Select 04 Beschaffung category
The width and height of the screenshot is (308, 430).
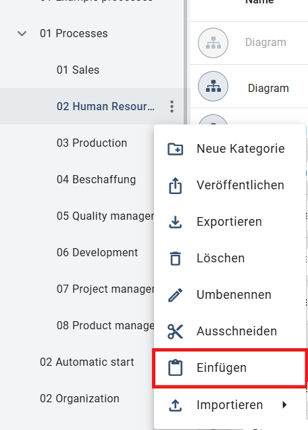[96, 179]
